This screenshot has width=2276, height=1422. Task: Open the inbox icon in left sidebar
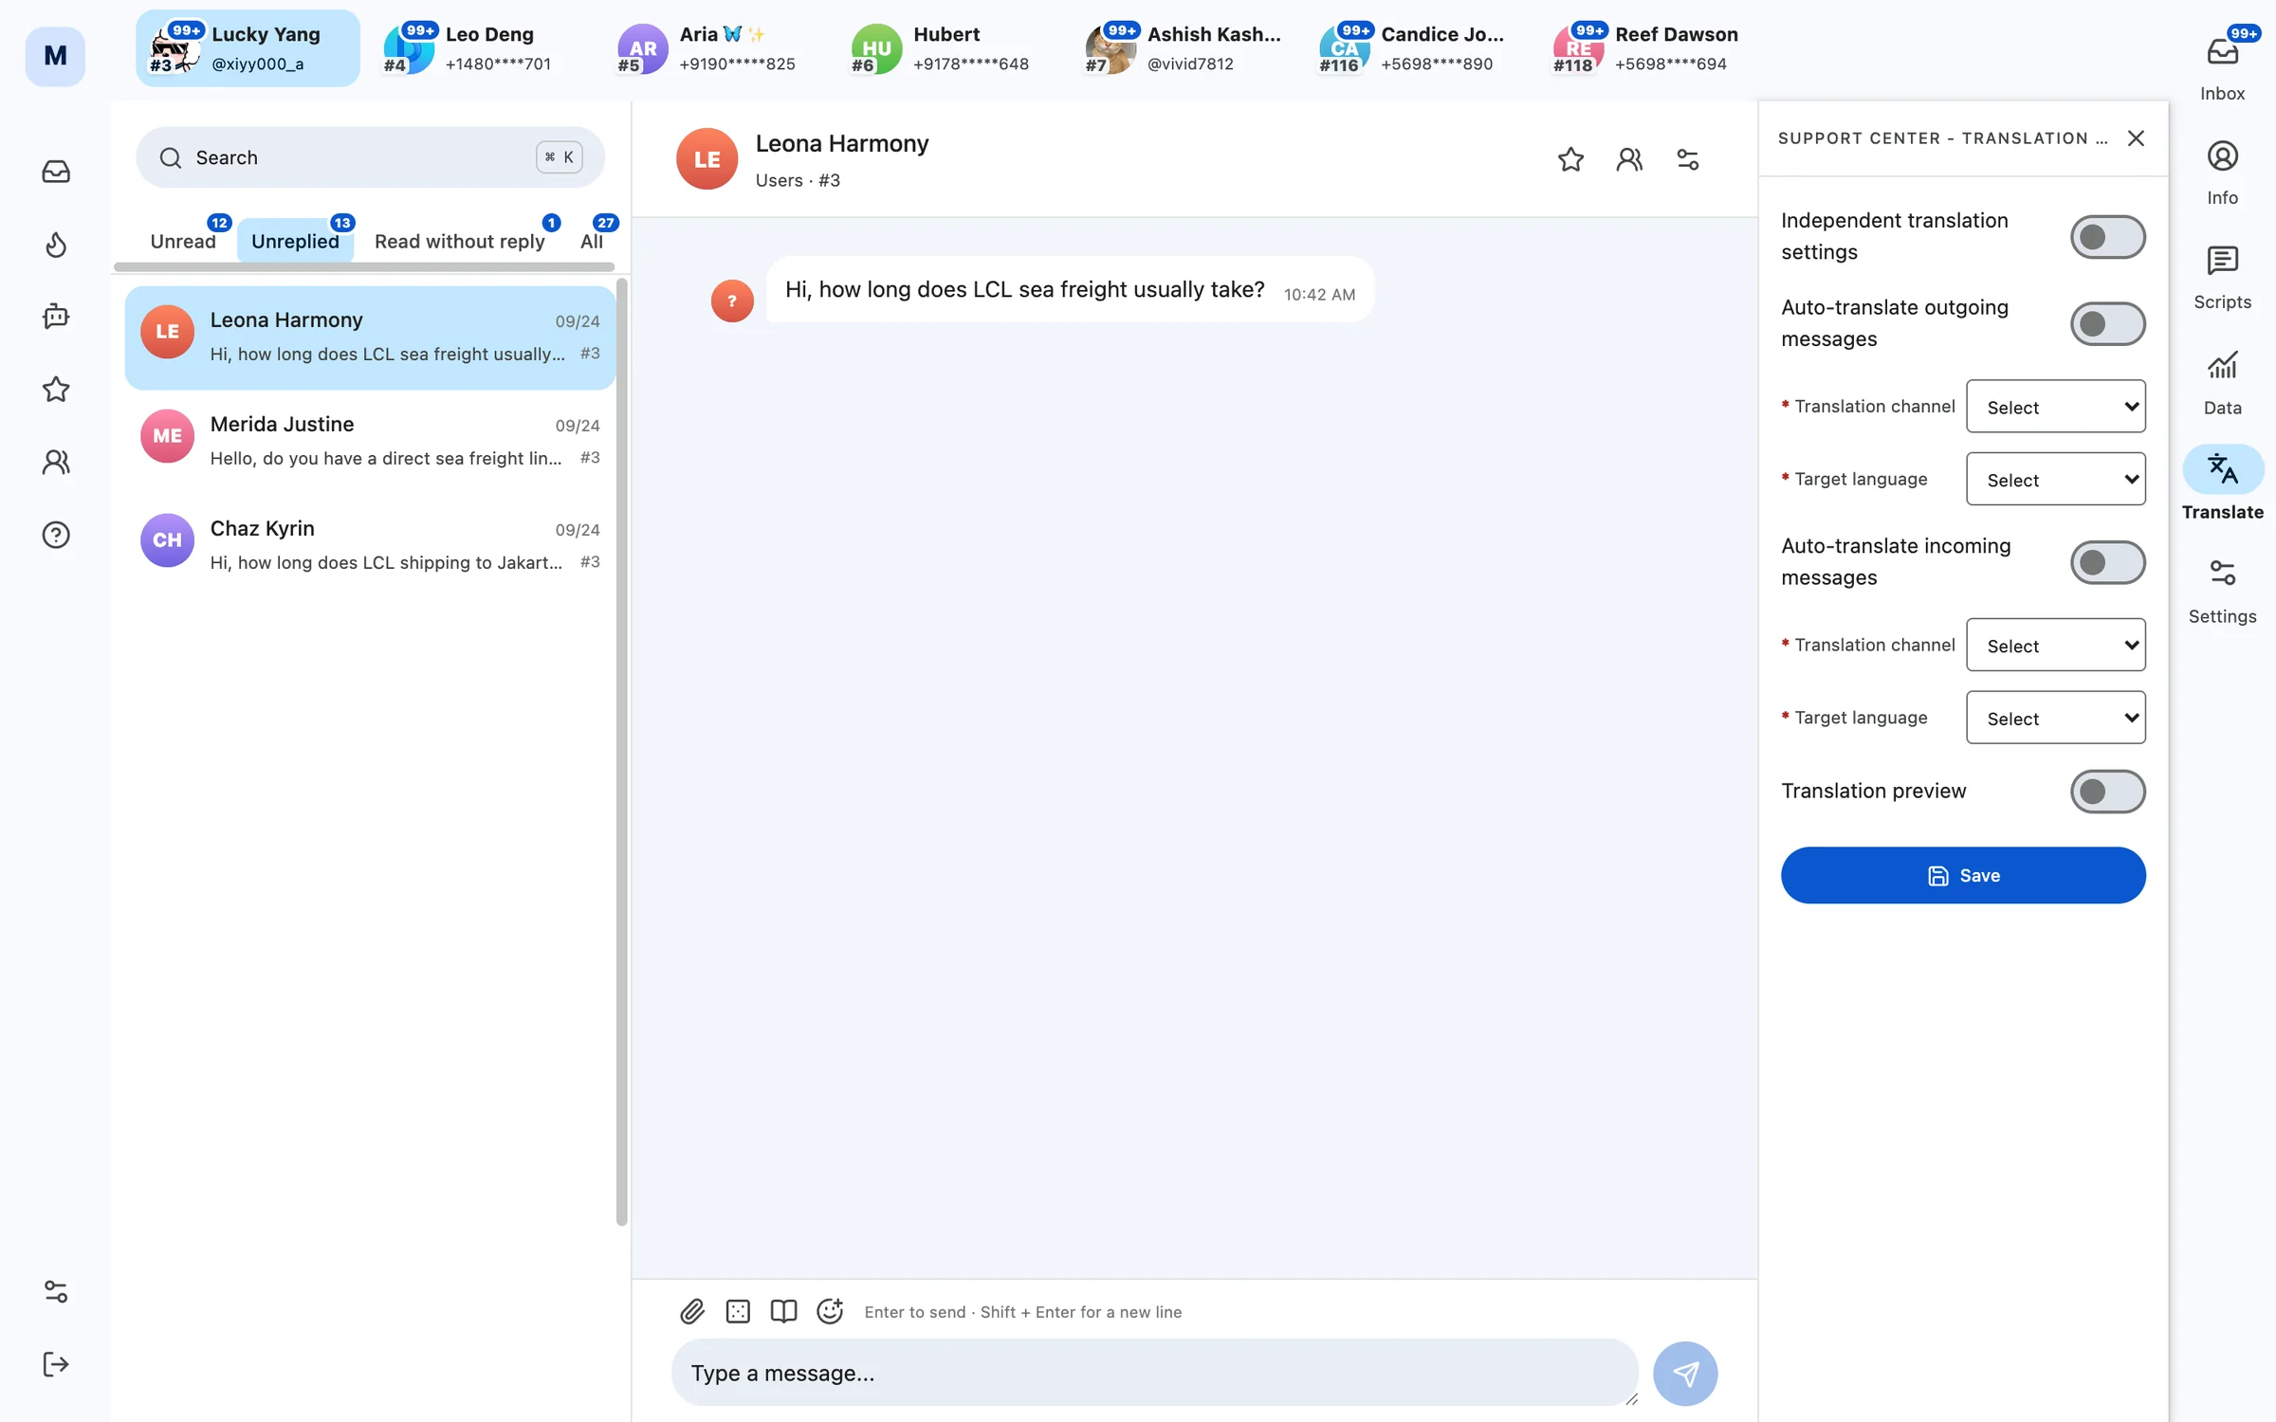56,172
